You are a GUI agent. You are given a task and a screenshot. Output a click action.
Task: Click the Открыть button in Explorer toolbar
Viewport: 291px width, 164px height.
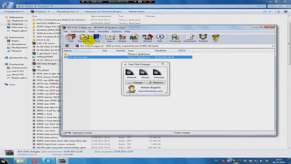pyautogui.click(x=39, y=11)
